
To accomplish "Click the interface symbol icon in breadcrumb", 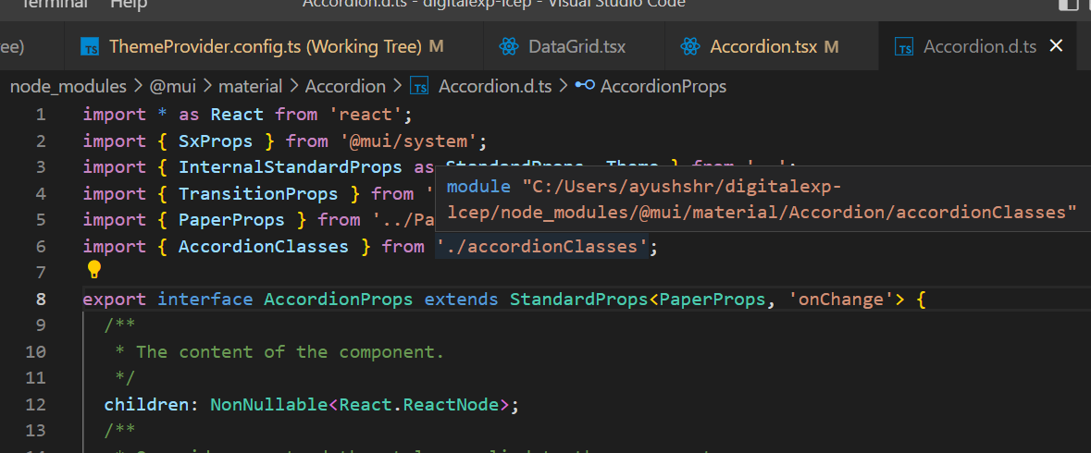I will (585, 86).
